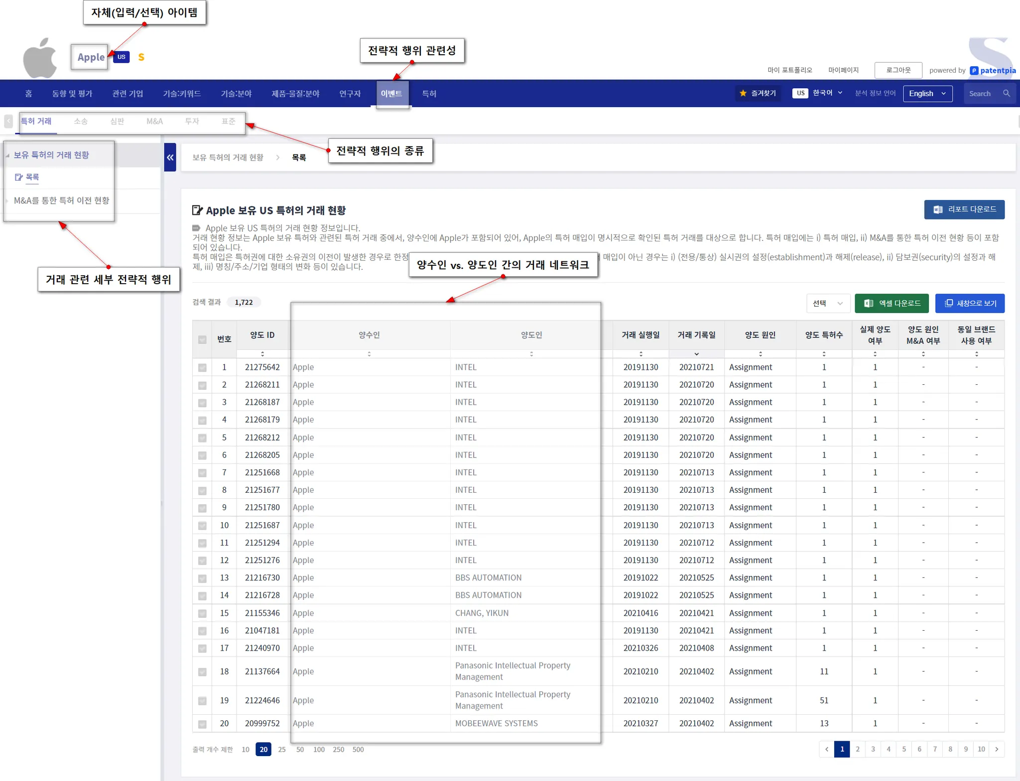Click the favorites star icon

click(743, 94)
